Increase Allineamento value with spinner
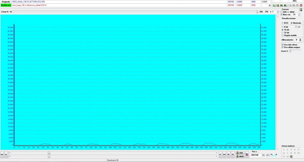Viewport: 304px width, 162px height. click(300, 39)
